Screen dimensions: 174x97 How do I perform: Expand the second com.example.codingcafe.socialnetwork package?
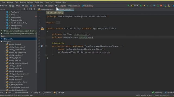click(1, 33)
